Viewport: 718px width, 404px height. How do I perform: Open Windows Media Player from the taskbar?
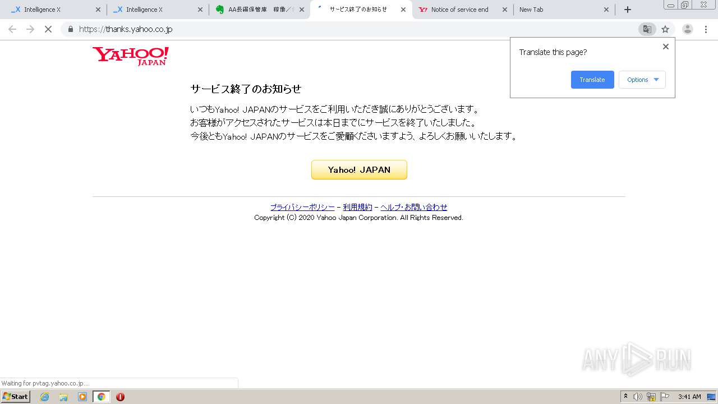click(x=82, y=397)
